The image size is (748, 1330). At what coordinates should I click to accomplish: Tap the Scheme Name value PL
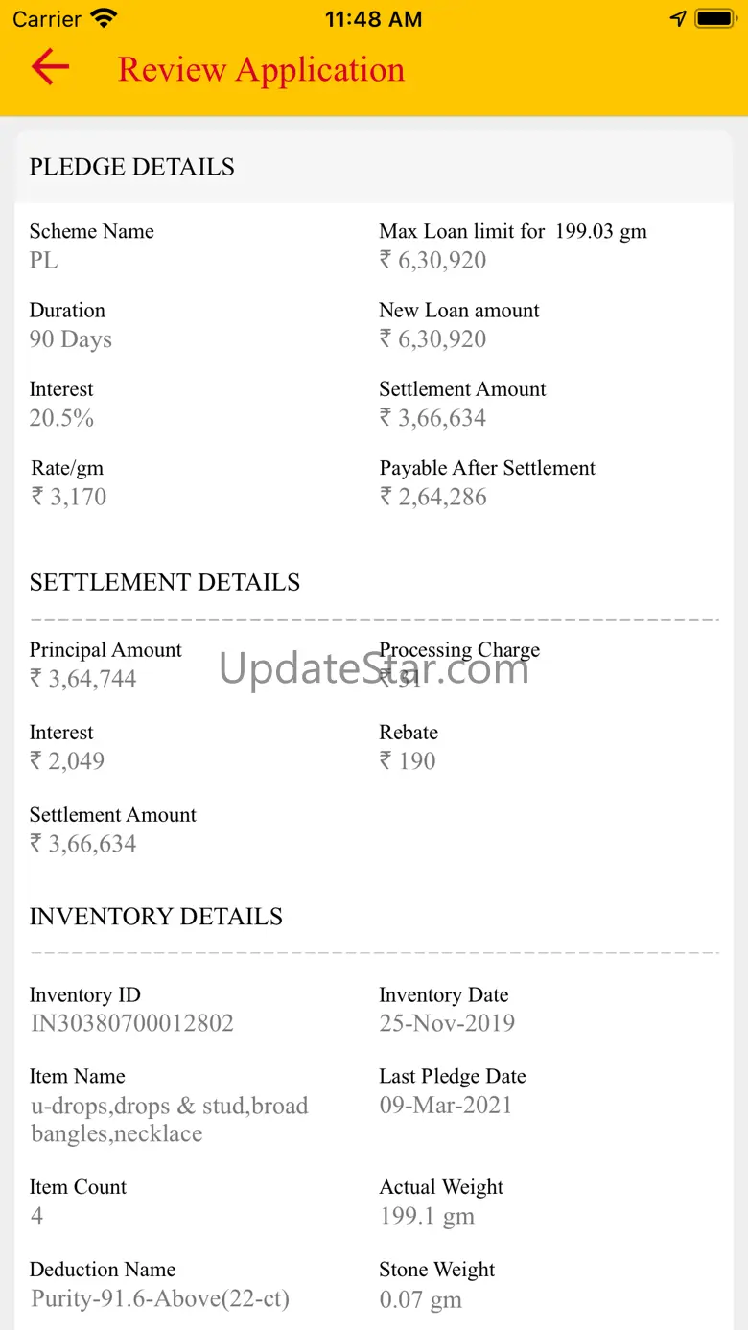(x=44, y=260)
